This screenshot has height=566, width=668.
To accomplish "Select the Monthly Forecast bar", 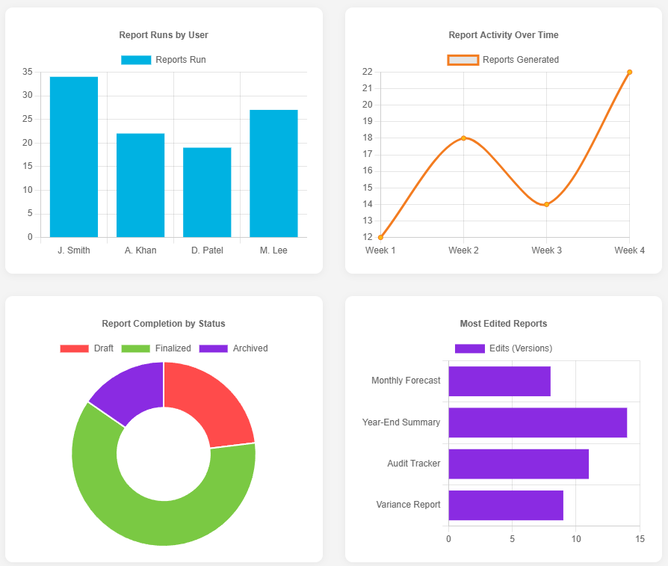I will point(499,381).
